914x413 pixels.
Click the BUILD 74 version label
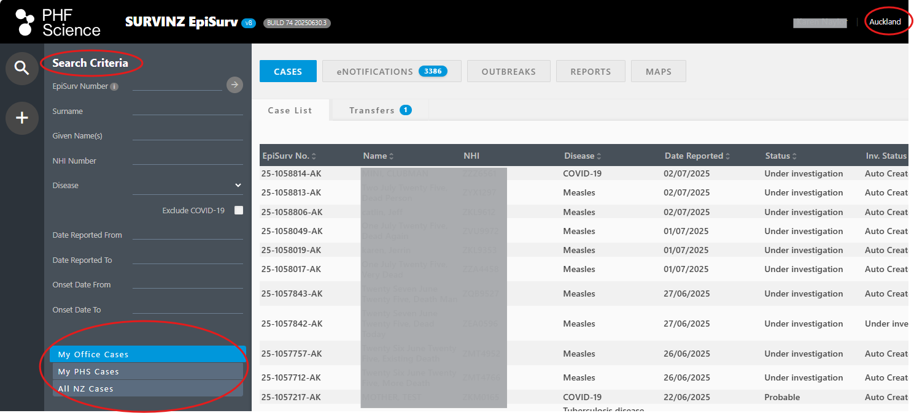298,23
